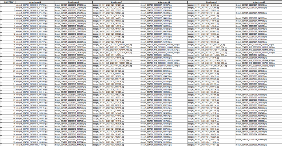Click OBJECTID cell with value 34
Viewport: 282px width, 146px height.
9,92
